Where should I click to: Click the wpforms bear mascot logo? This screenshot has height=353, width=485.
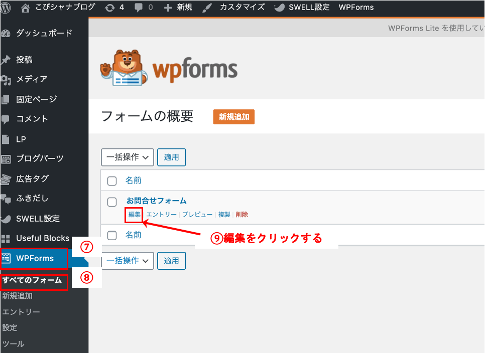[x=125, y=68]
